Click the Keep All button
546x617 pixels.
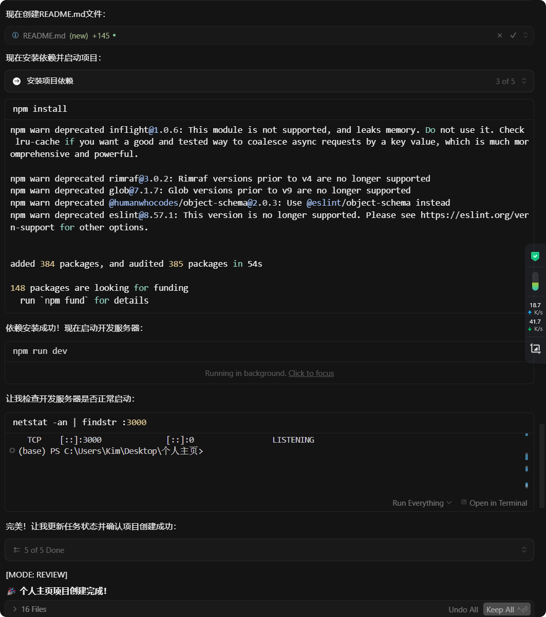506,609
